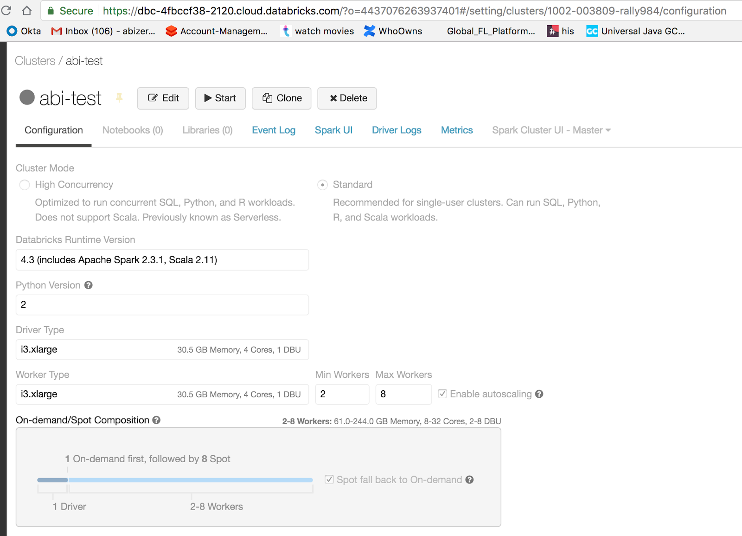Disable Enable autoscaling
This screenshot has height=536, width=742.
point(443,394)
